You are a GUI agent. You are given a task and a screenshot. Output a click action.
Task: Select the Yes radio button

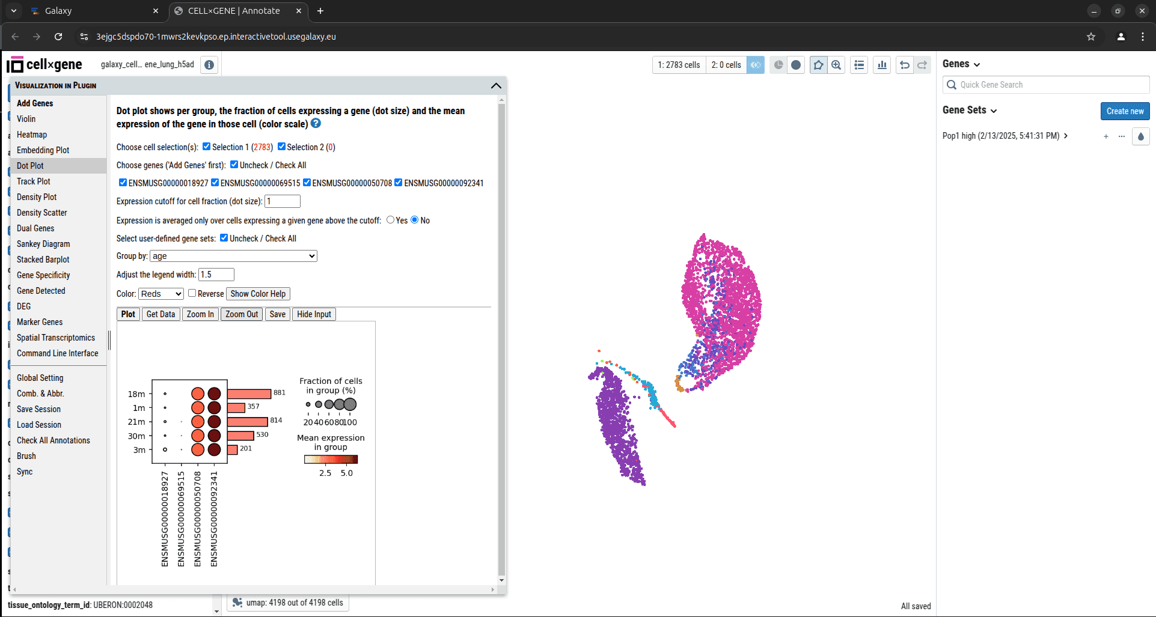pos(390,220)
